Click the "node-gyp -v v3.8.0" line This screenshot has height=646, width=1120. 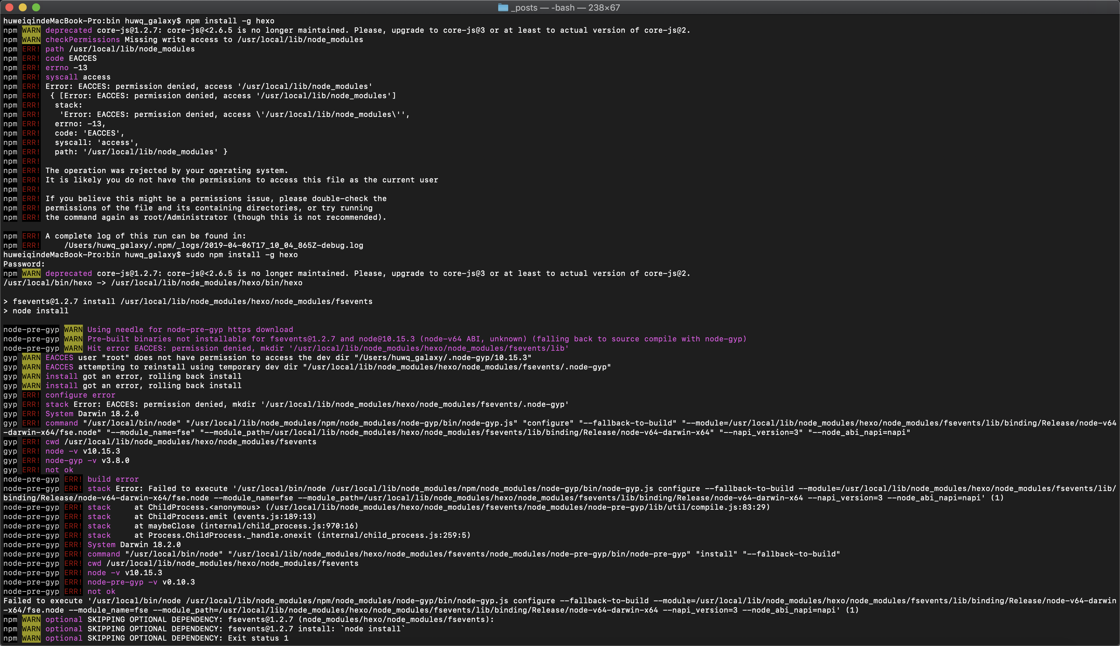(x=87, y=461)
